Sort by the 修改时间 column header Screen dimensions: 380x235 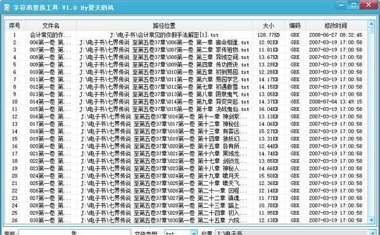tap(336, 25)
